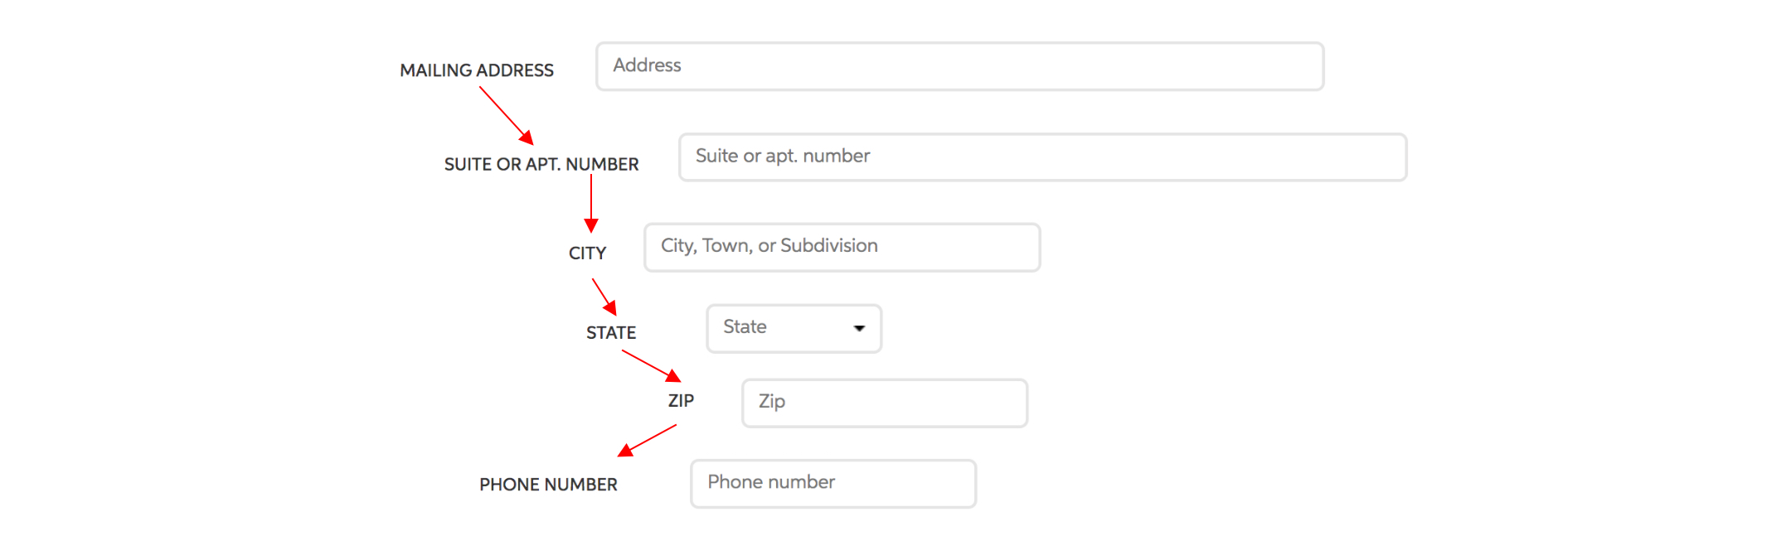Click the CITY label text

pyautogui.click(x=587, y=253)
